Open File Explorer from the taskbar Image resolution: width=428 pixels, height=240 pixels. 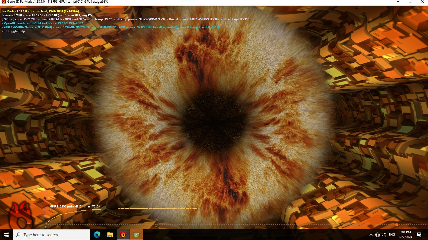[x=110, y=235]
